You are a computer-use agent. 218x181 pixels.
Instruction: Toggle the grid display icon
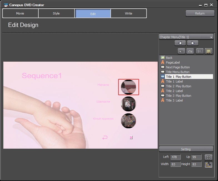click(x=209, y=157)
